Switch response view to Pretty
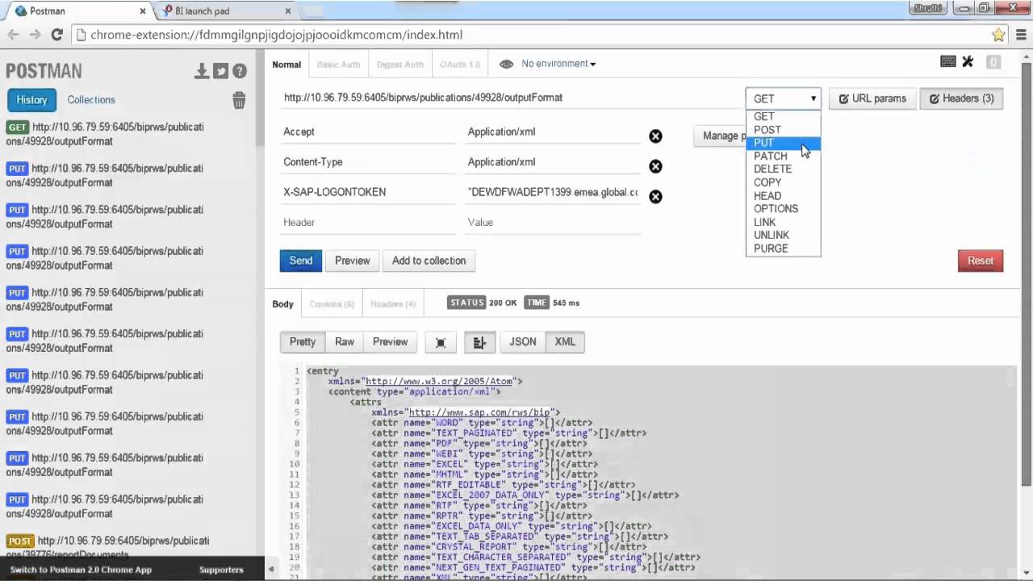Screen dimensions: 1033x581 tap(303, 342)
